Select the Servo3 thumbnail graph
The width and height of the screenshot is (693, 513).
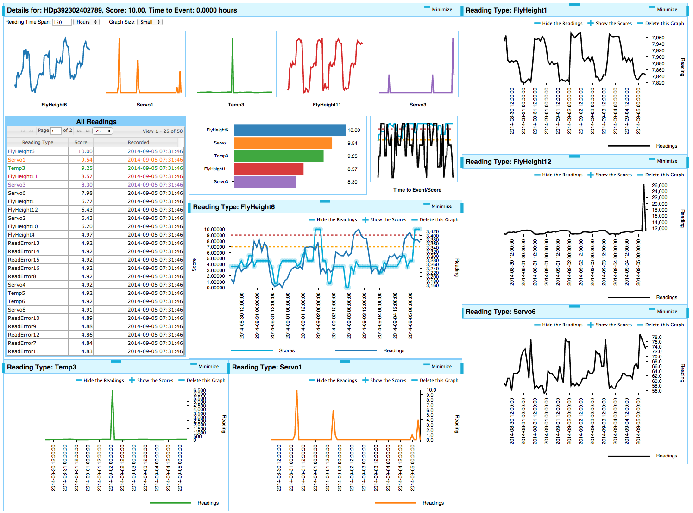coord(415,64)
